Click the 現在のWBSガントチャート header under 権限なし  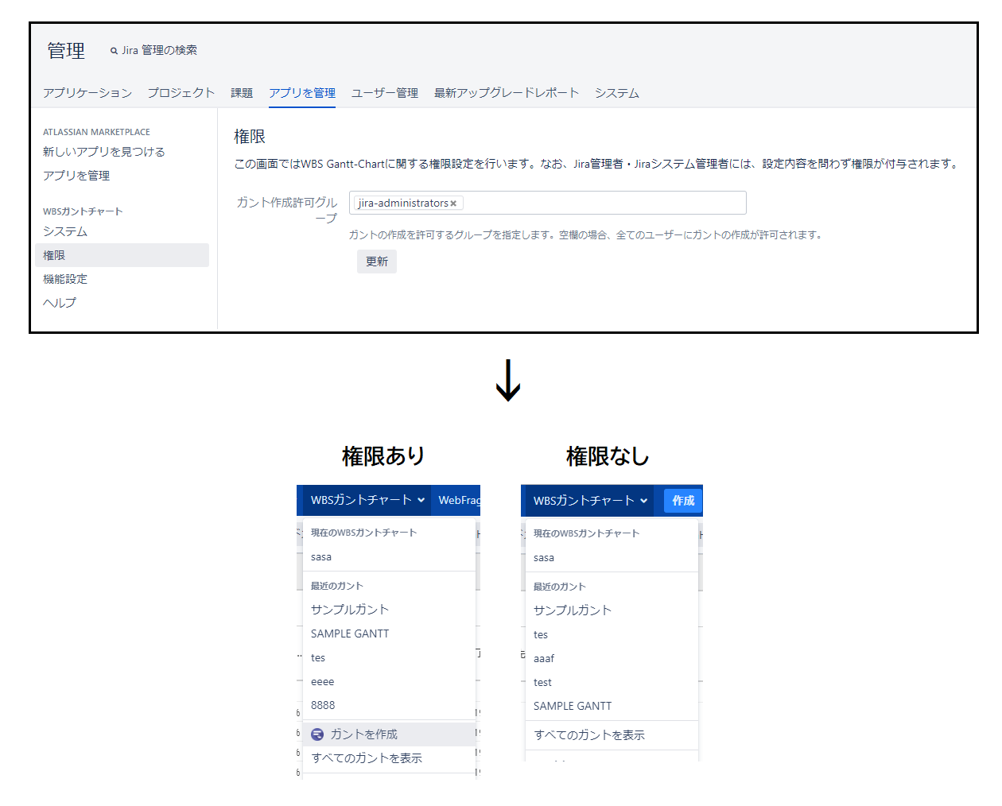586,533
